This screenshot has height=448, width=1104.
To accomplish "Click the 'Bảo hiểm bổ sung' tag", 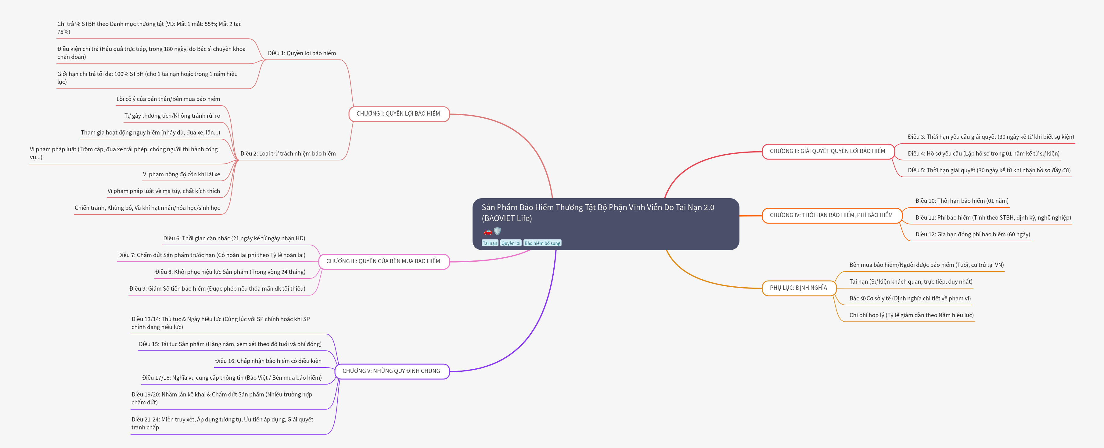I will pos(542,243).
